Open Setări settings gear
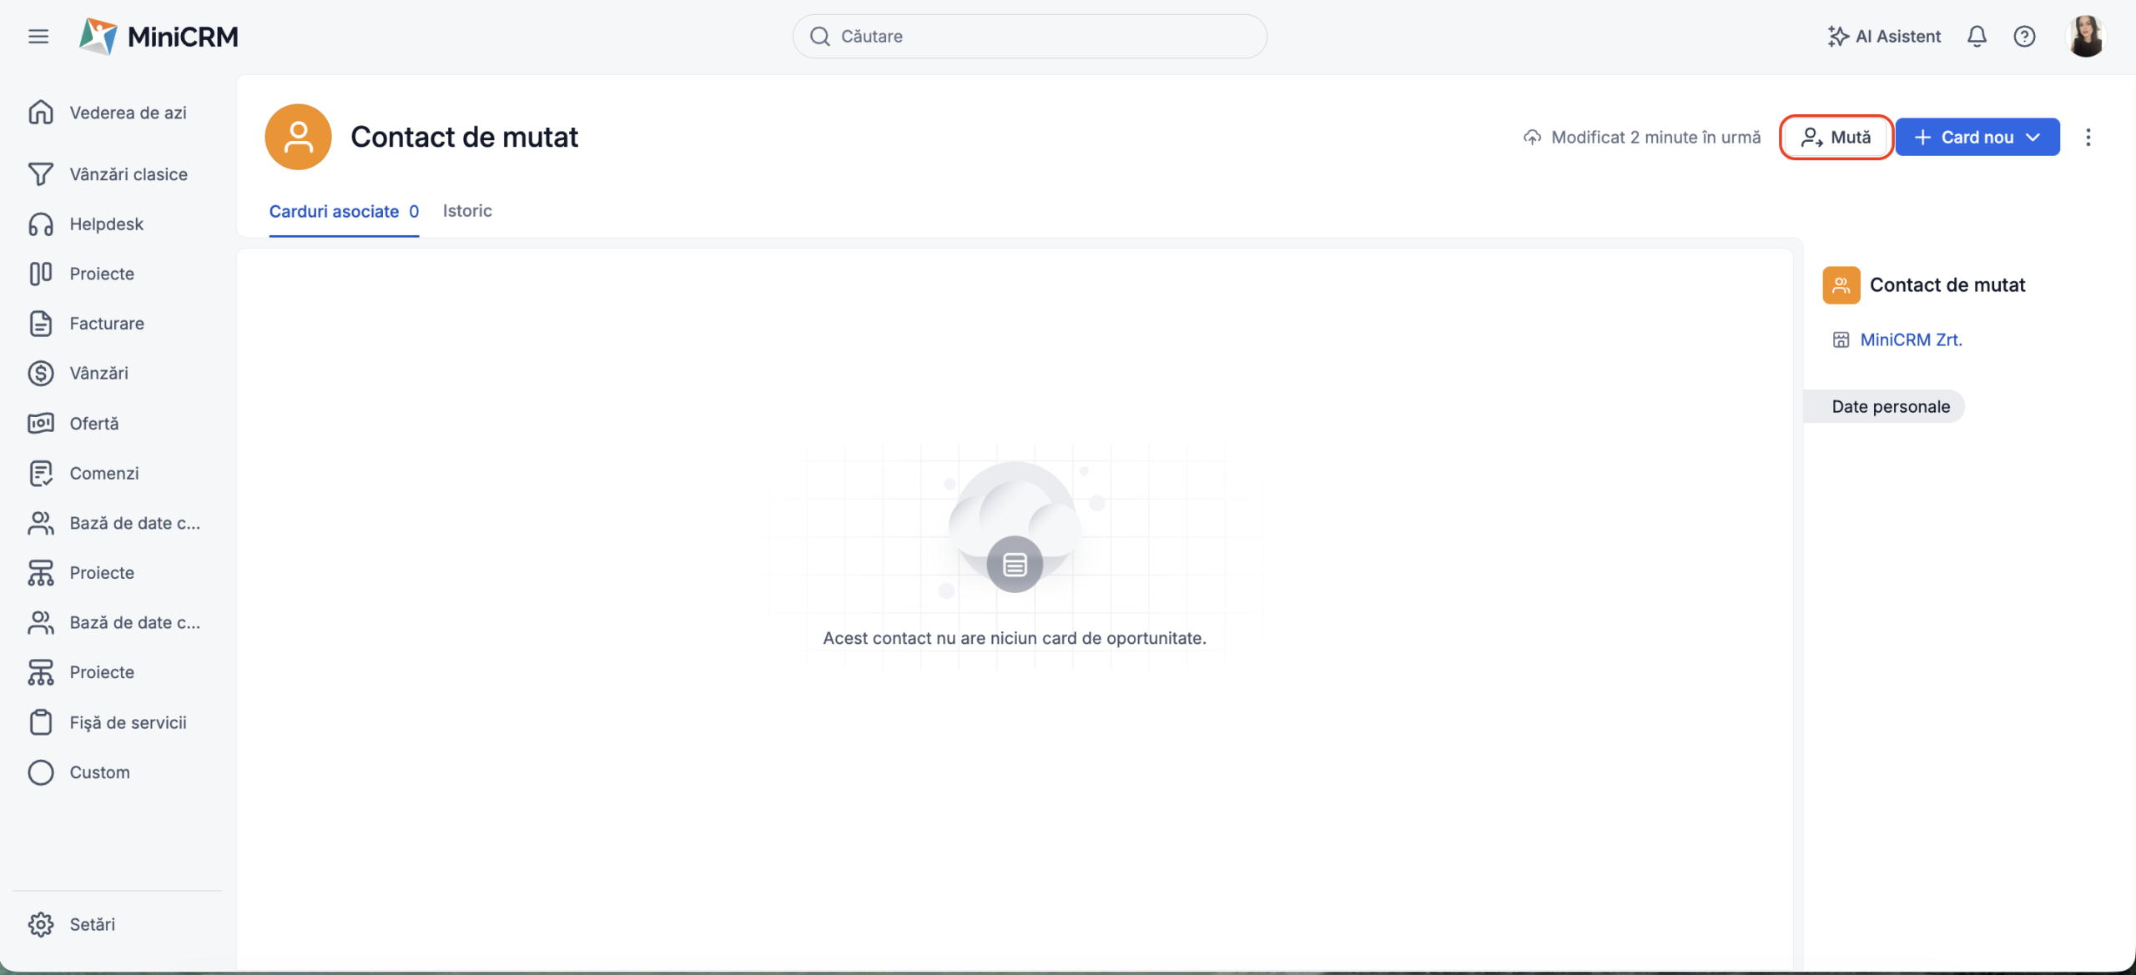The height and width of the screenshot is (975, 2136). (40, 924)
